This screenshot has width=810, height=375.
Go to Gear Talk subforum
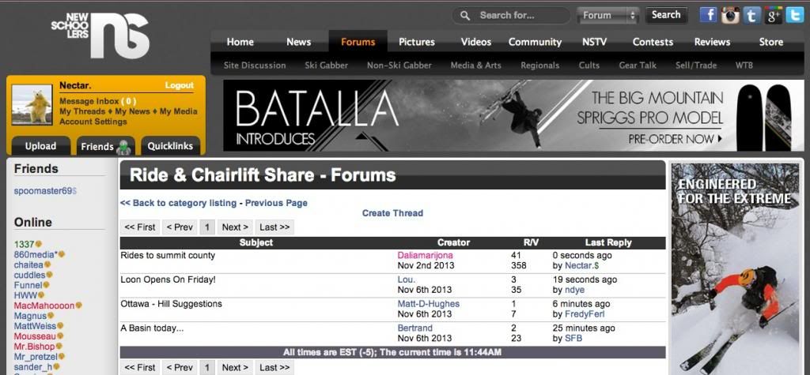pyautogui.click(x=638, y=66)
